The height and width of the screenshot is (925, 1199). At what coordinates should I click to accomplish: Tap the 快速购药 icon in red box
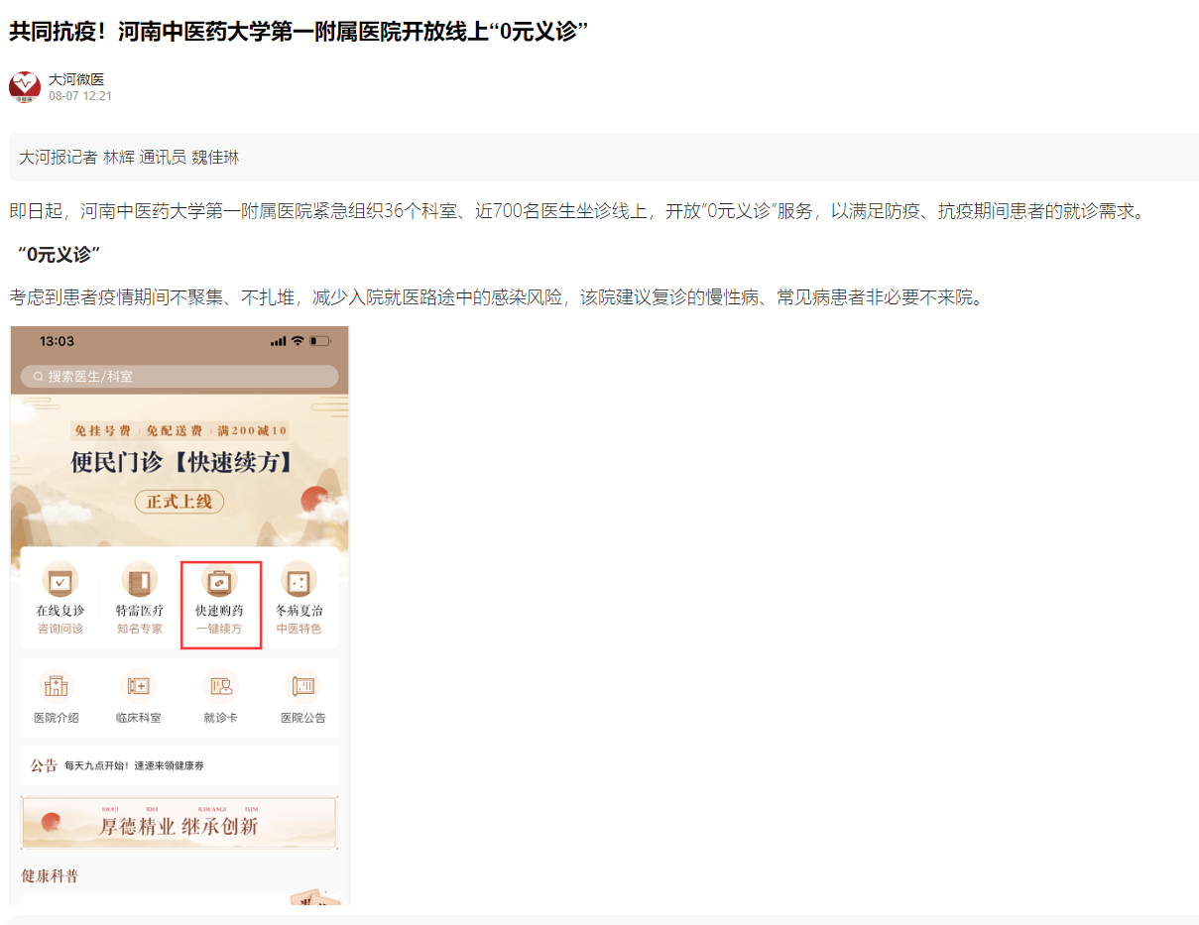pos(219,581)
